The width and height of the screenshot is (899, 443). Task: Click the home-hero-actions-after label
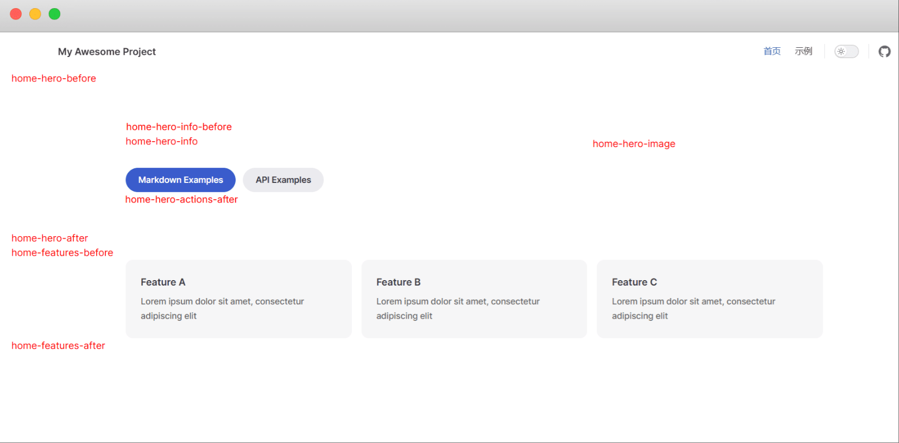point(181,199)
